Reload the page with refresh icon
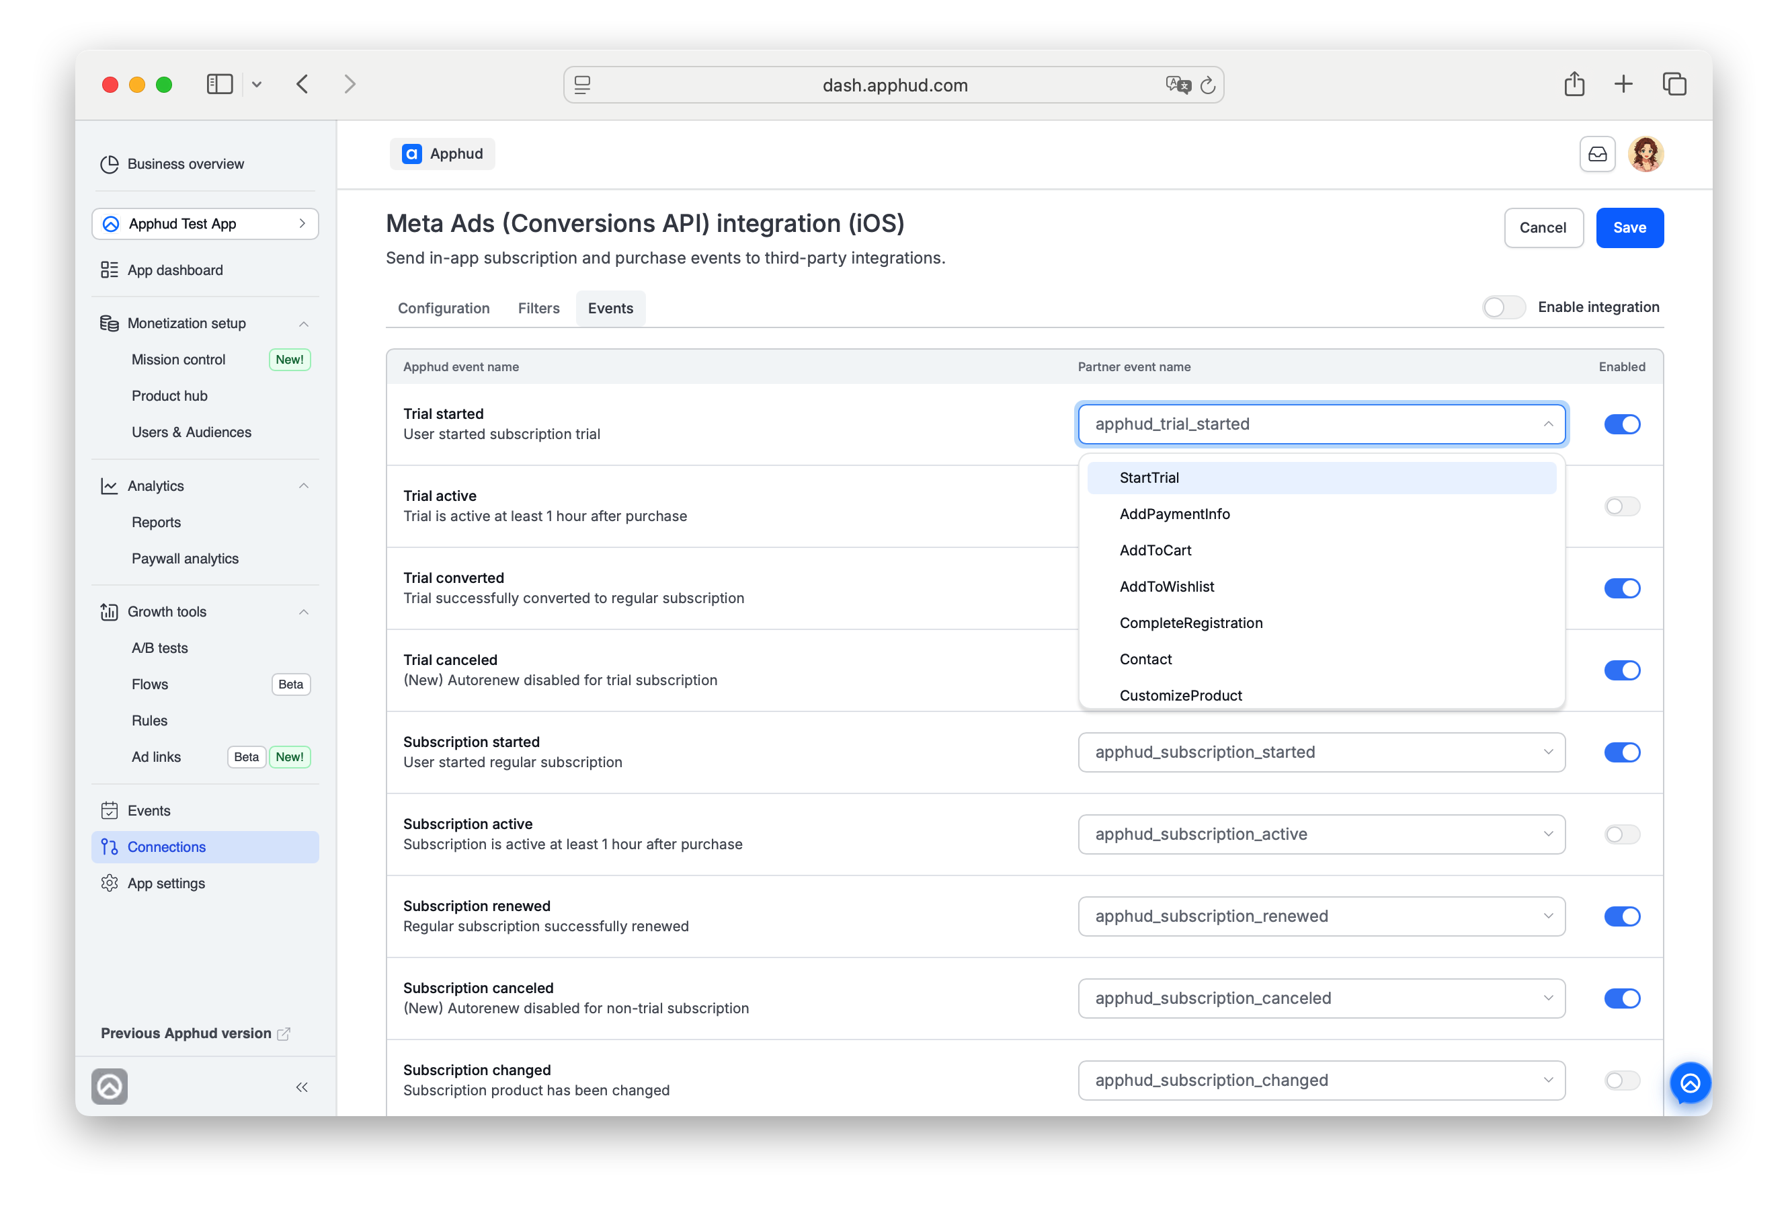 point(1208,85)
